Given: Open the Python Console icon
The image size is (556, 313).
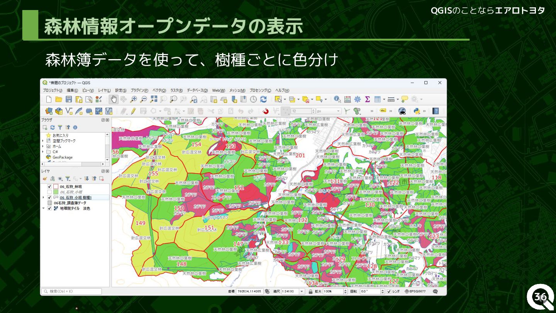Looking at the screenshot, I should click(417, 111).
